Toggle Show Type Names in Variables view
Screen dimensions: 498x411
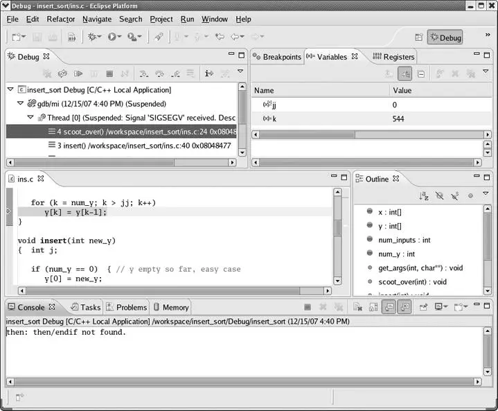coord(389,73)
